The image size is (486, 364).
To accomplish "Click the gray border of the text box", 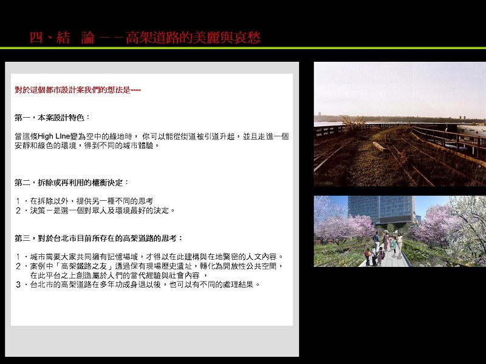I will point(152,68).
